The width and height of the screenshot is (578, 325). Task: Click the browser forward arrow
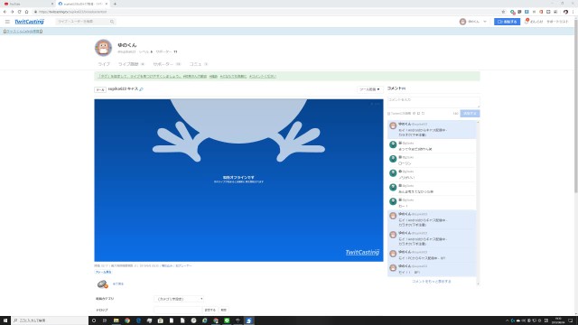12,12
